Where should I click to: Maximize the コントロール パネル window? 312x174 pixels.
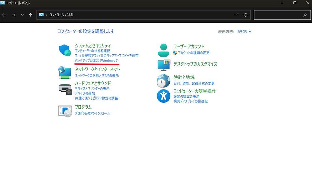(295, 3)
